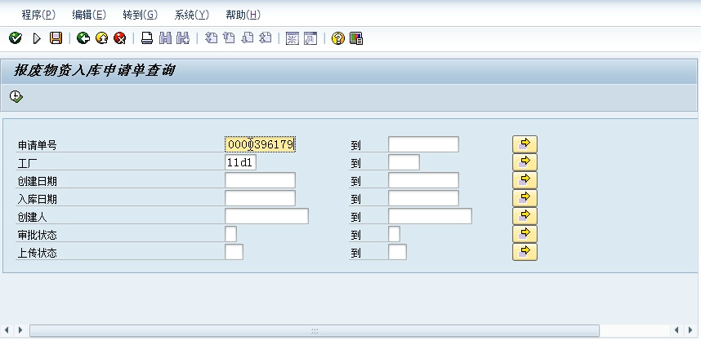Image resolution: width=701 pixels, height=340 pixels.
Task: Click the 入库日期 to-value input field
Action: coord(423,198)
